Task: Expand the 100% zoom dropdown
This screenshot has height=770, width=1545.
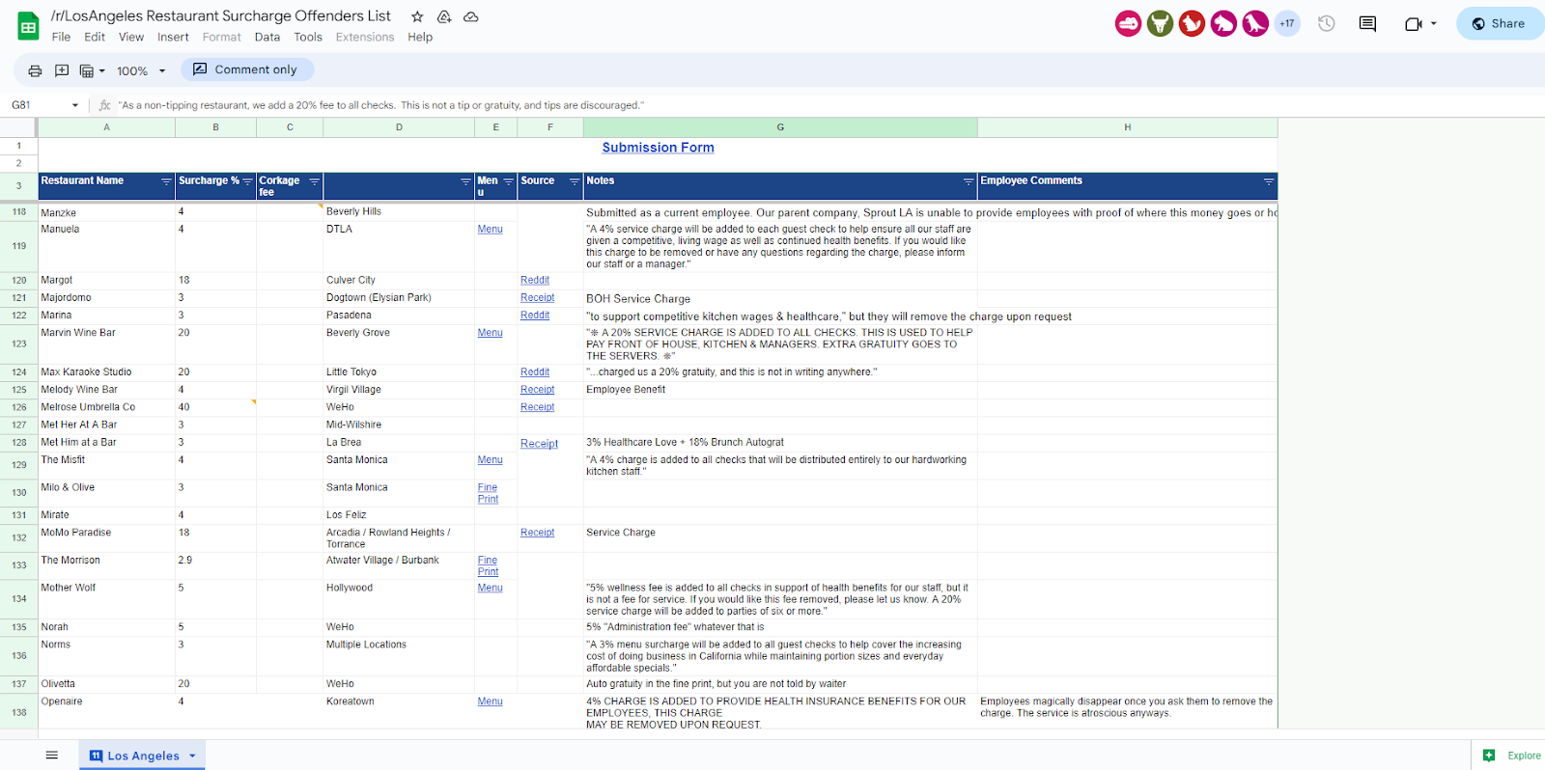Action: point(161,70)
